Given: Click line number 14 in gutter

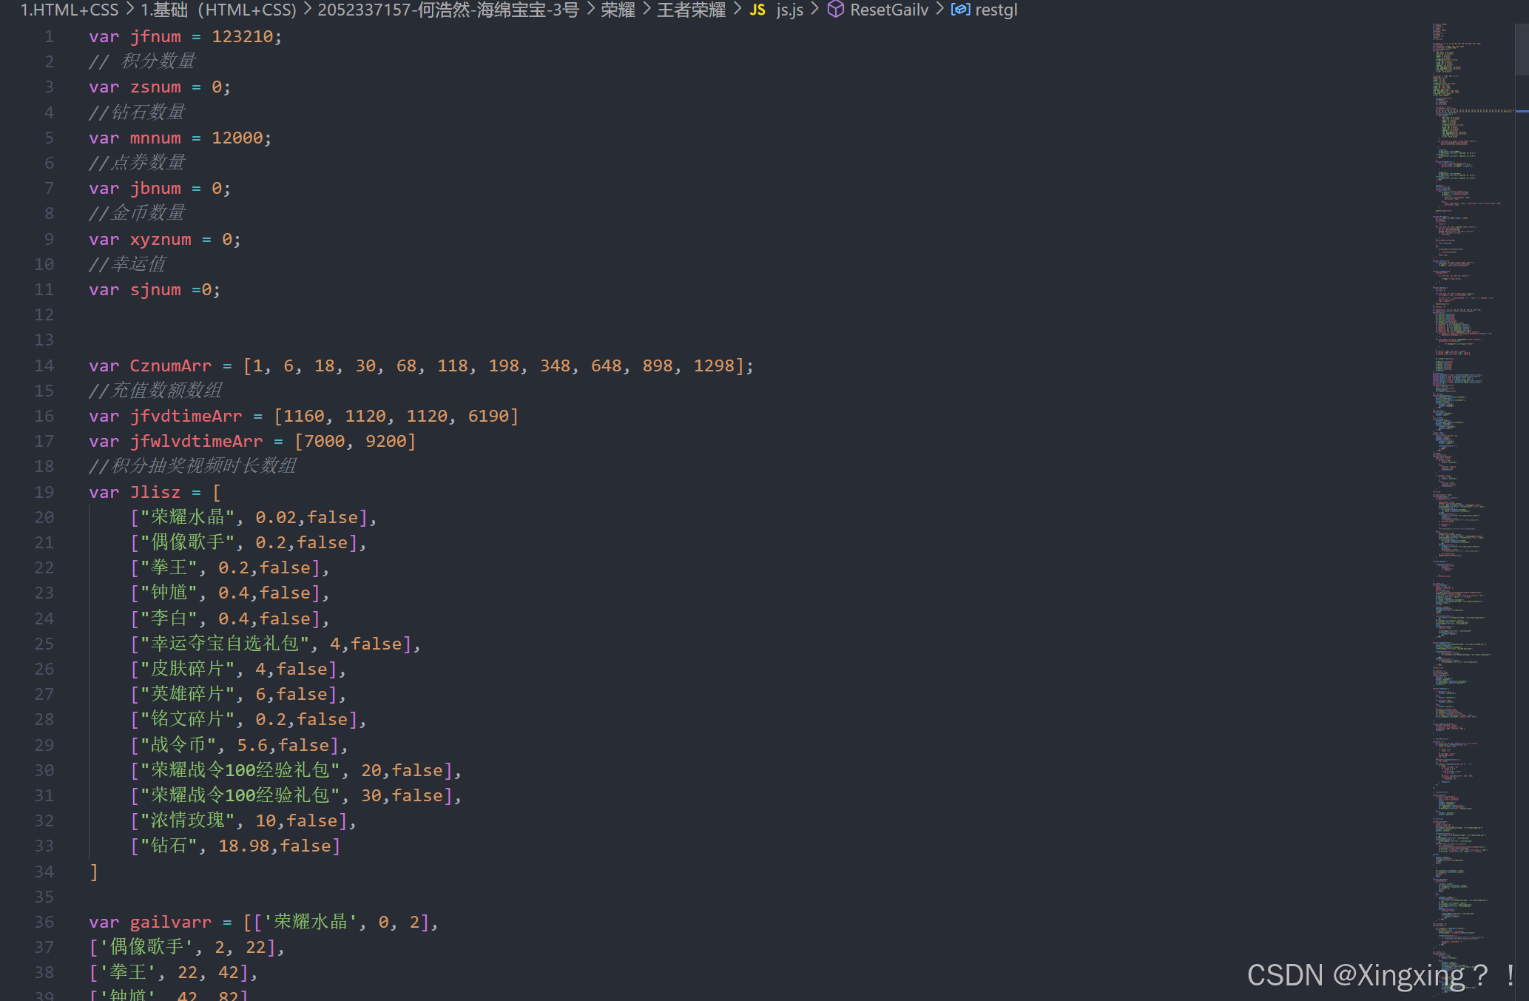Looking at the screenshot, I should [44, 365].
